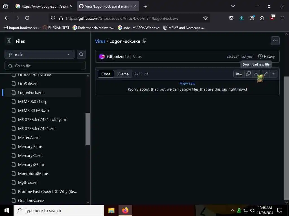
Task: Open the dropdown arrow beside the edit pencil
Action: pos(273,74)
